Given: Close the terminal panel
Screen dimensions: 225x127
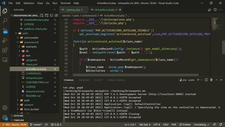Looking at the screenshot, I should pos(221,80).
